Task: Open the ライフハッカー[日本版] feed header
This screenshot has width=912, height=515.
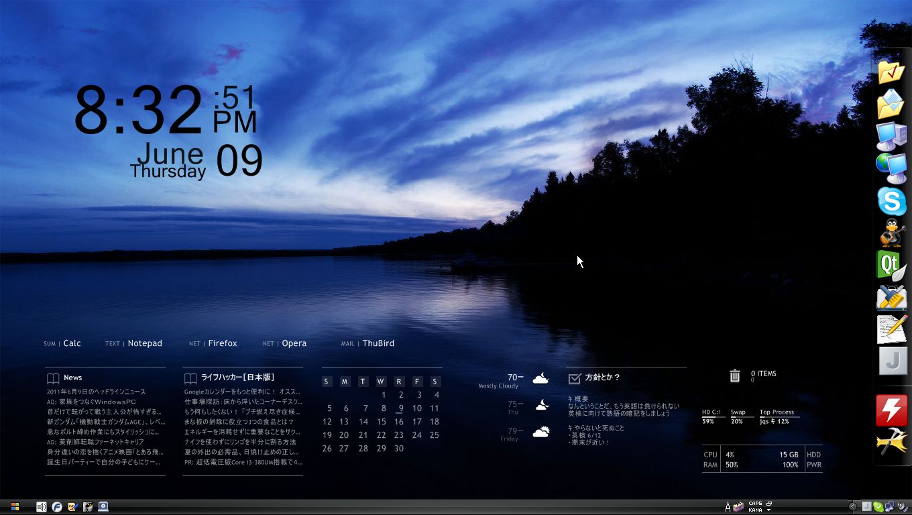Action: click(x=237, y=378)
